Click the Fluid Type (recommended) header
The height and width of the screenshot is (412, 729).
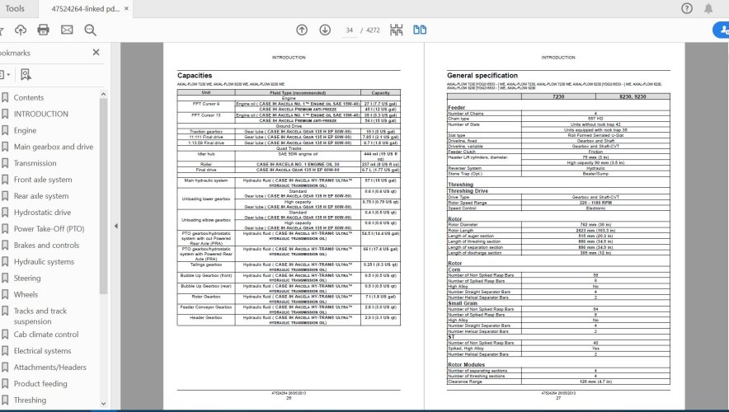(x=298, y=92)
